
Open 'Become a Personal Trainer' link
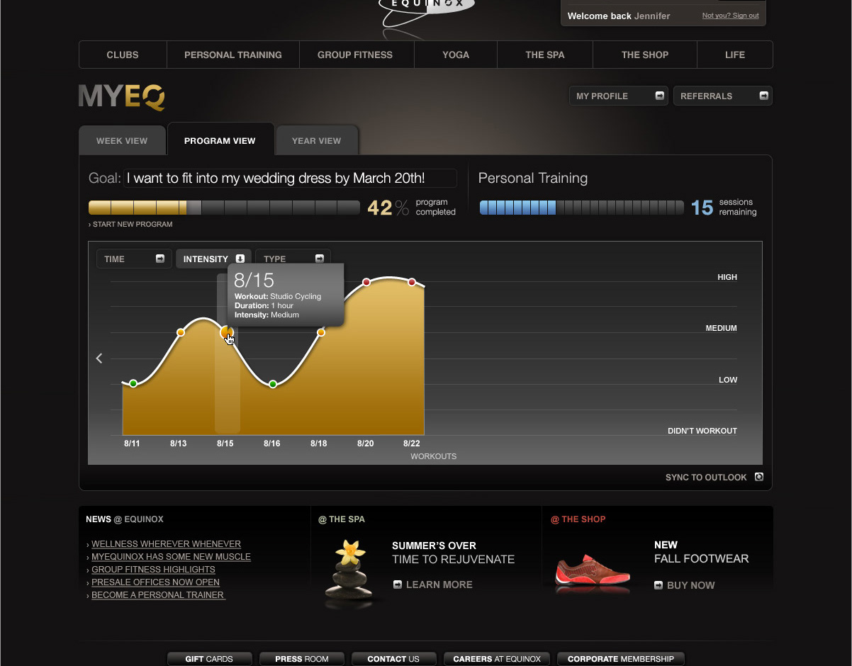pos(158,595)
